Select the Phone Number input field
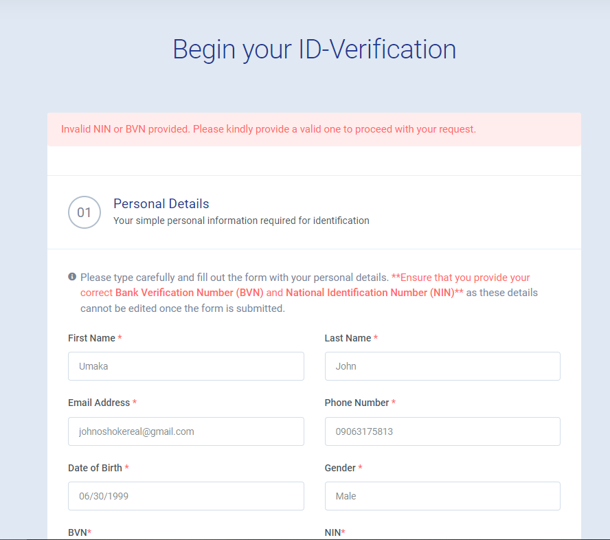Viewport: 610px width, 540px height. [442, 431]
